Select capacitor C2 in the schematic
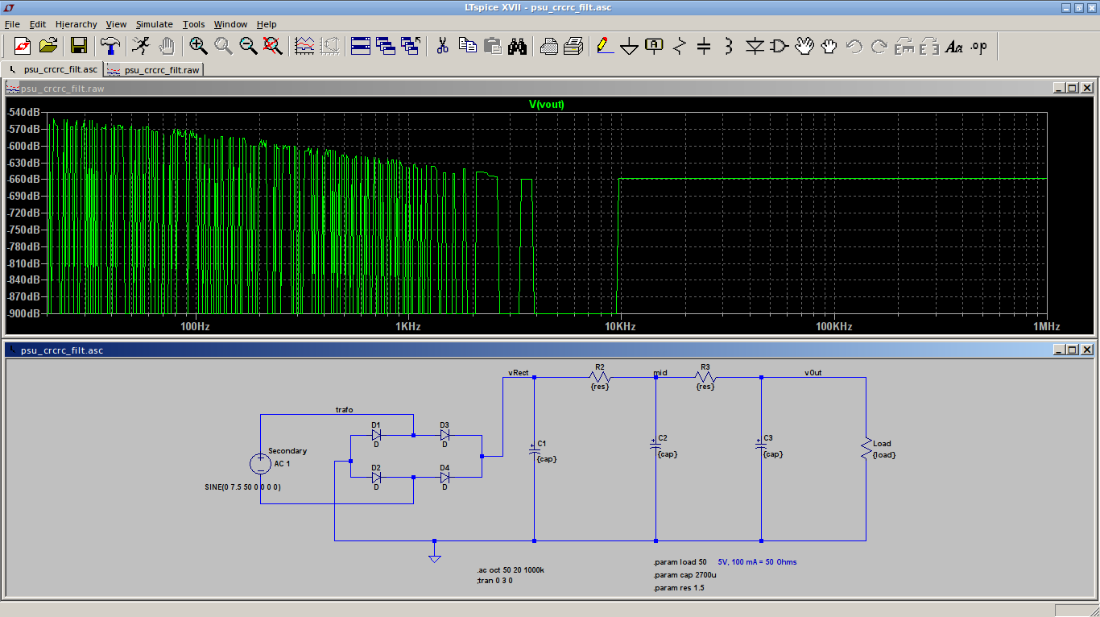The width and height of the screenshot is (1100, 617). click(x=655, y=445)
